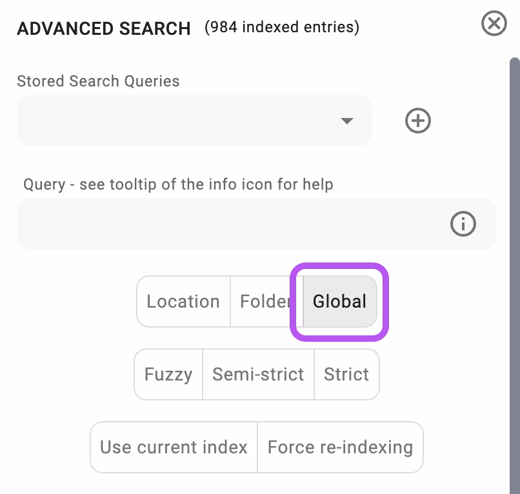The height and width of the screenshot is (494, 520).
Task: Enable the Global search scope
Action: pyautogui.click(x=339, y=301)
